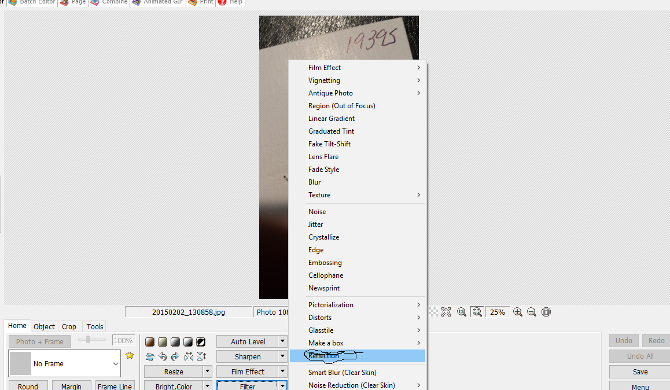Click the sepia tone effect icon
This screenshot has width=670, height=390.
(150, 342)
